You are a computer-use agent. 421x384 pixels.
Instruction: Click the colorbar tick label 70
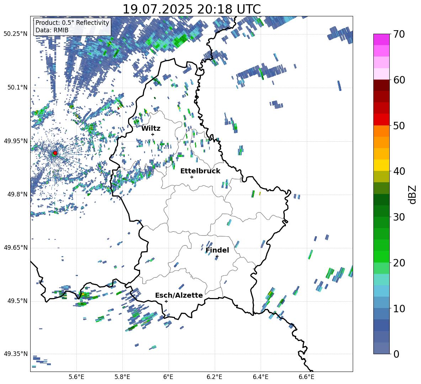click(x=399, y=34)
